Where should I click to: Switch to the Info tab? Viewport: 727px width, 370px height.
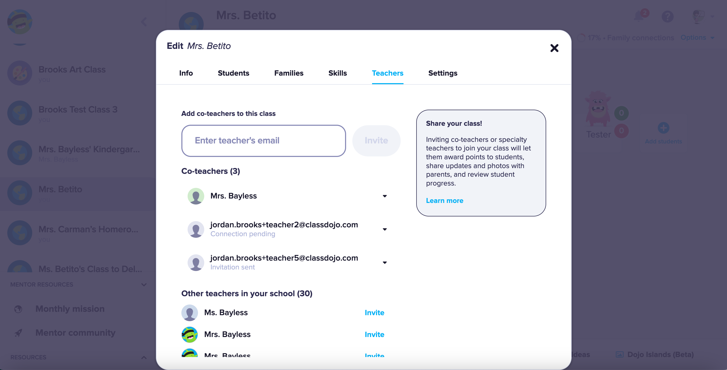pos(186,73)
